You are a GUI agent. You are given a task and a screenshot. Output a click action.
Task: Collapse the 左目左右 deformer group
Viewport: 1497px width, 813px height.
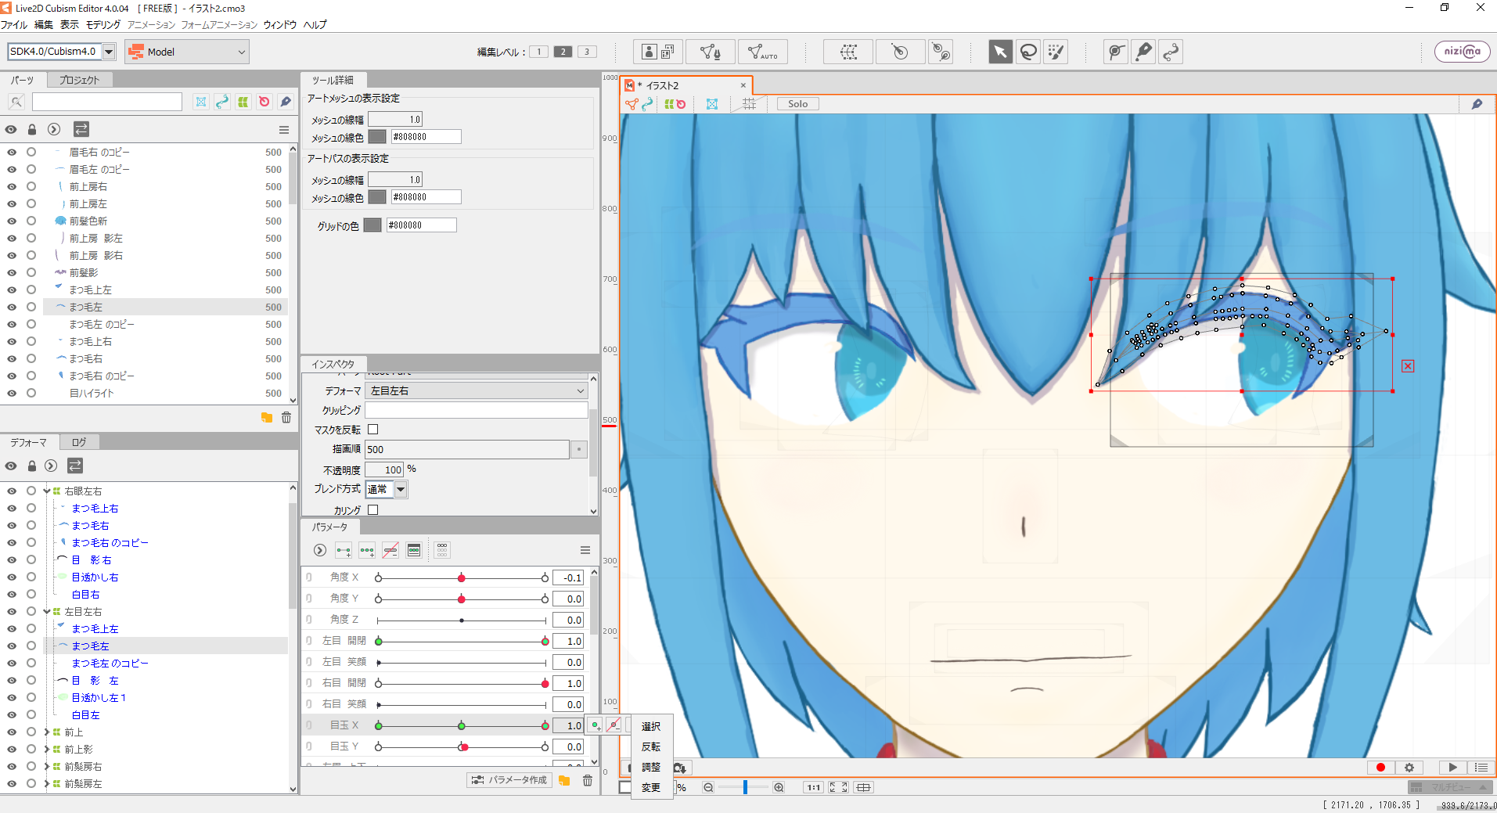(x=46, y=612)
